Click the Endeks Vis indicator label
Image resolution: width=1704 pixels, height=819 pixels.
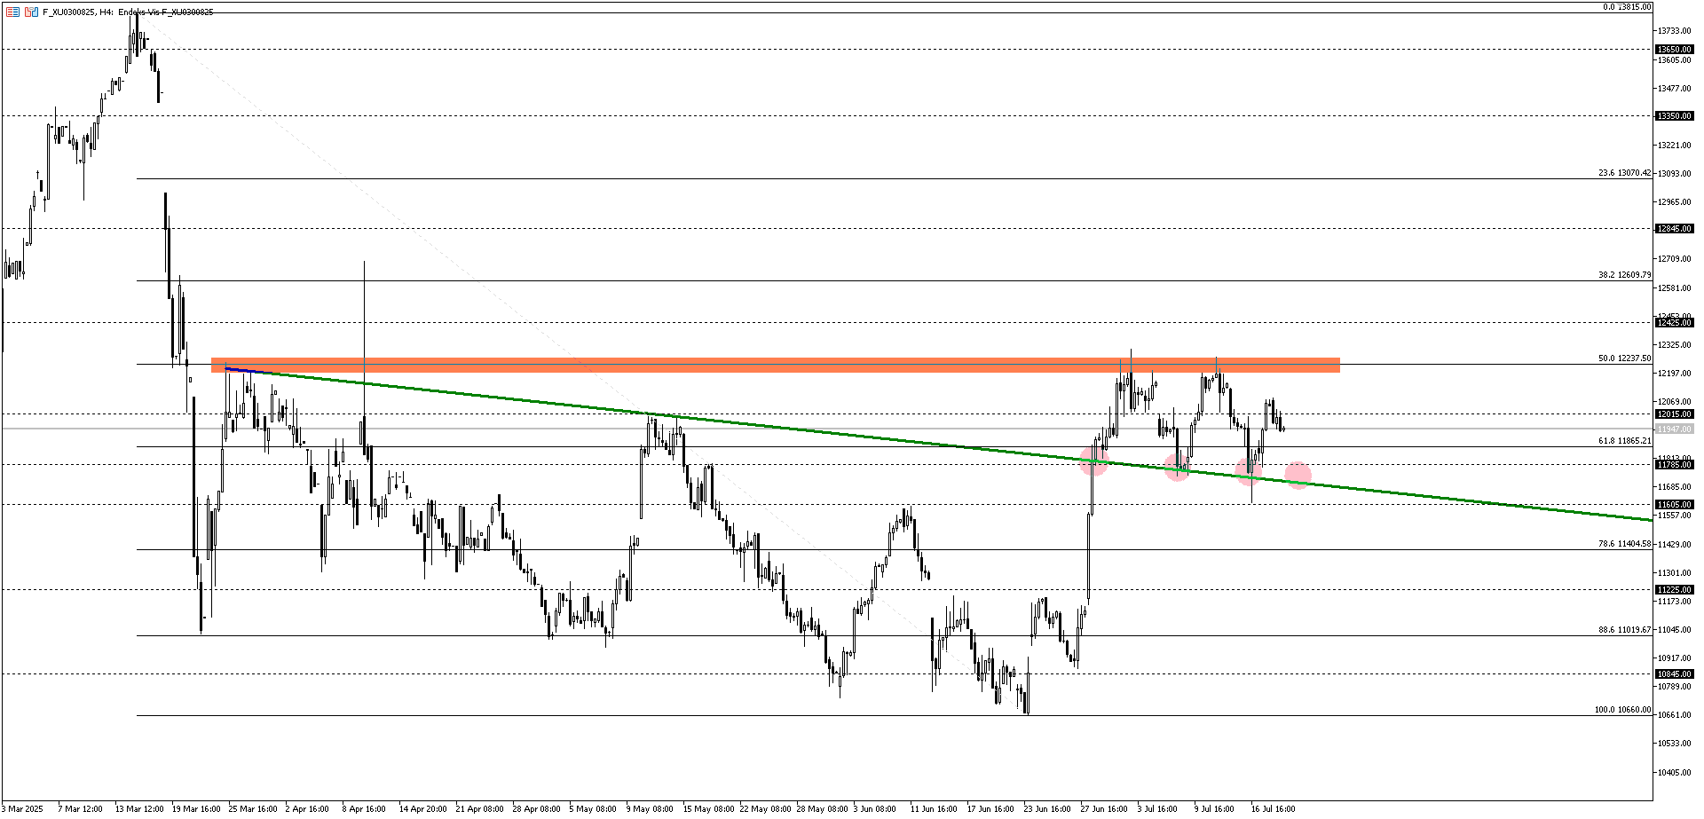click(164, 12)
